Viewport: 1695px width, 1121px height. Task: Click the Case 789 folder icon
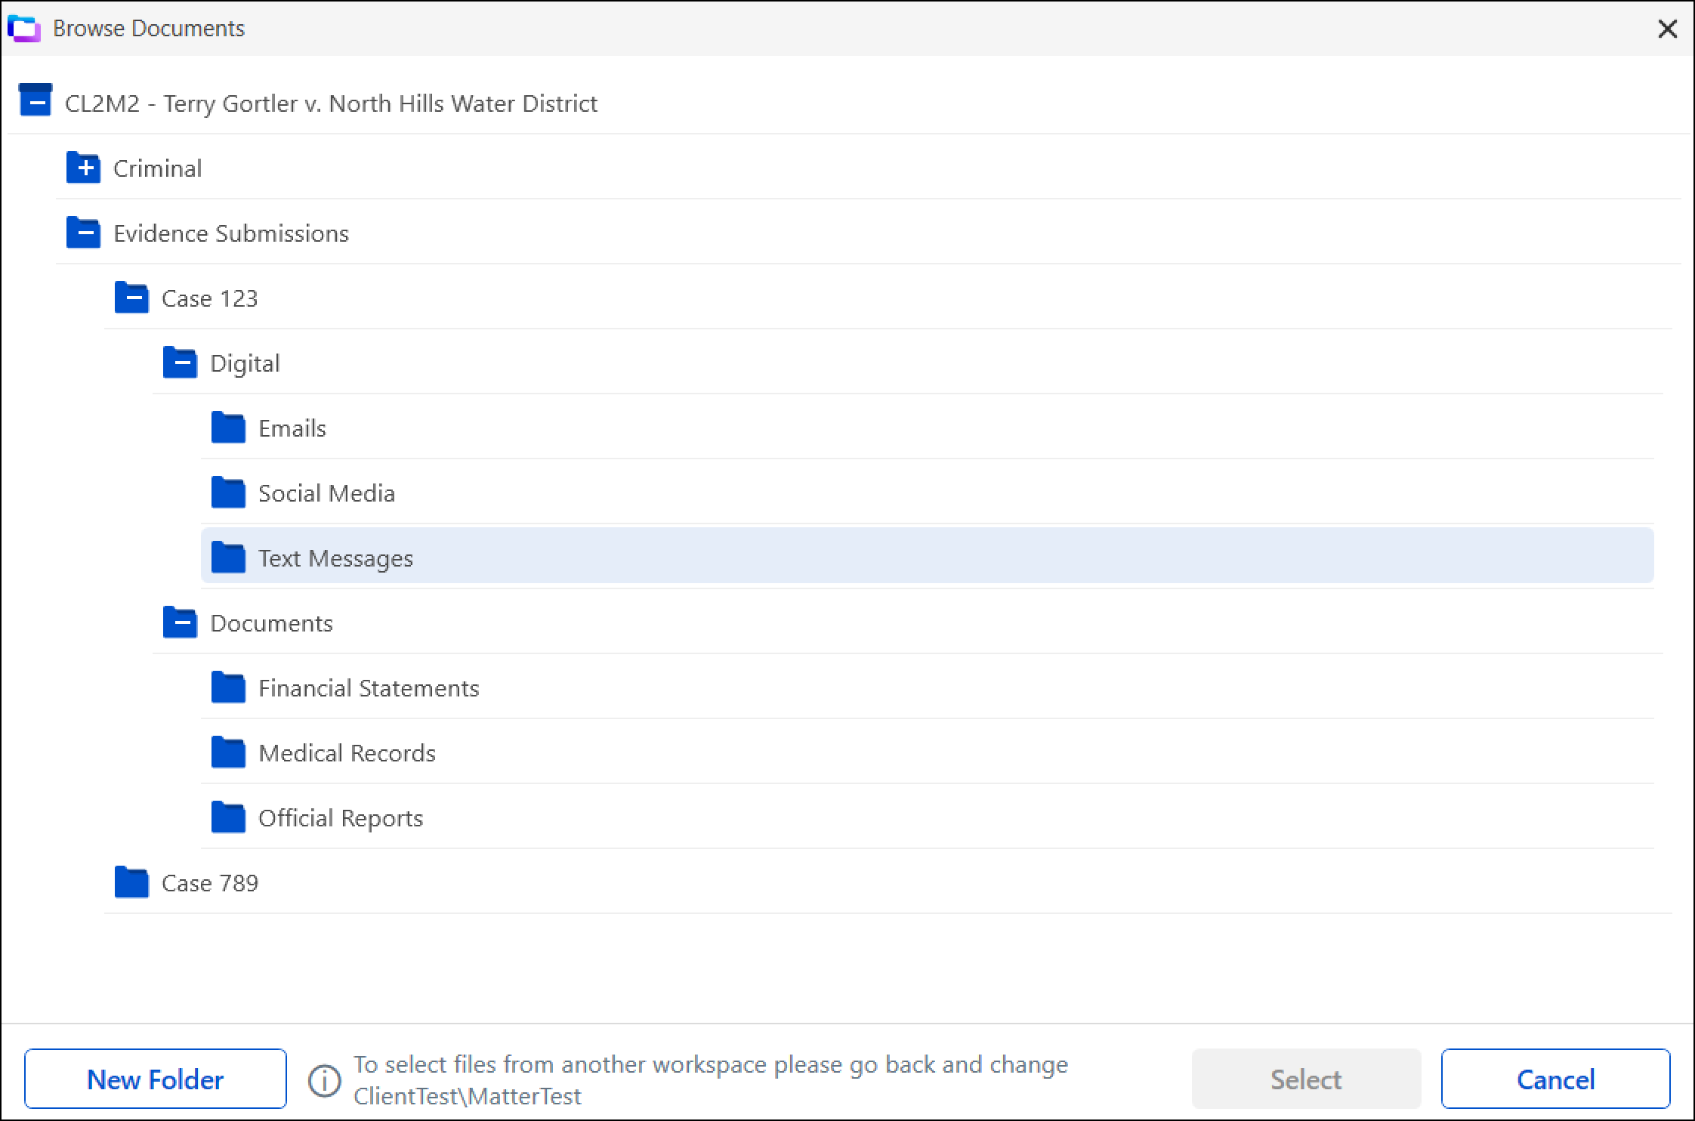131,882
